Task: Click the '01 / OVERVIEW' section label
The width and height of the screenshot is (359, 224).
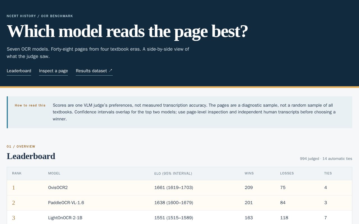Action: click(x=21, y=146)
